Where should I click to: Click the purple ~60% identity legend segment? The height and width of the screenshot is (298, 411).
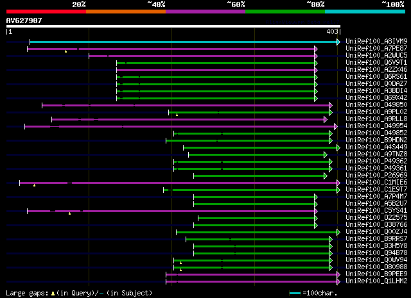[205, 12]
